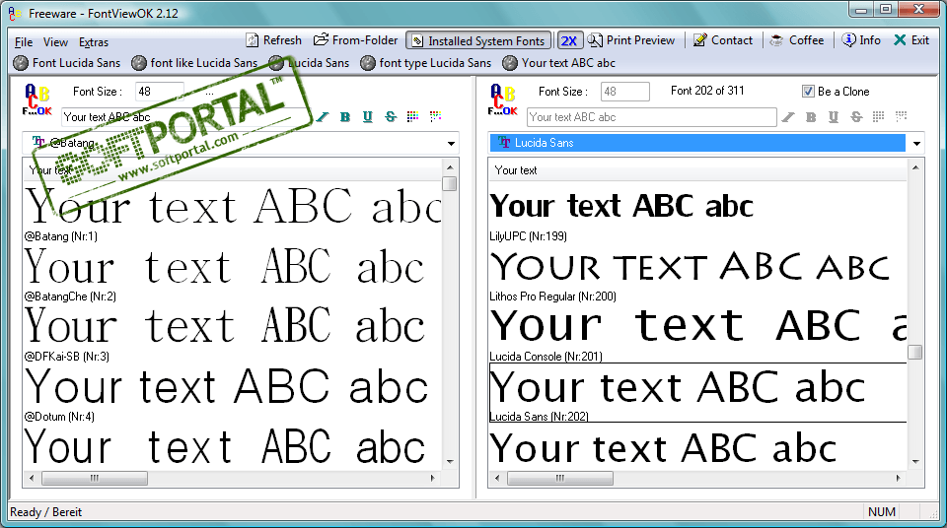947x528 pixels.
Task: Toggle the 2X dual view
Action: [x=569, y=40]
